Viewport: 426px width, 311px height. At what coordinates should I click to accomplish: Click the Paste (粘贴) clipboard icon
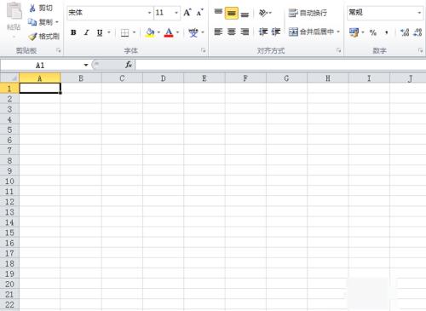click(14, 11)
